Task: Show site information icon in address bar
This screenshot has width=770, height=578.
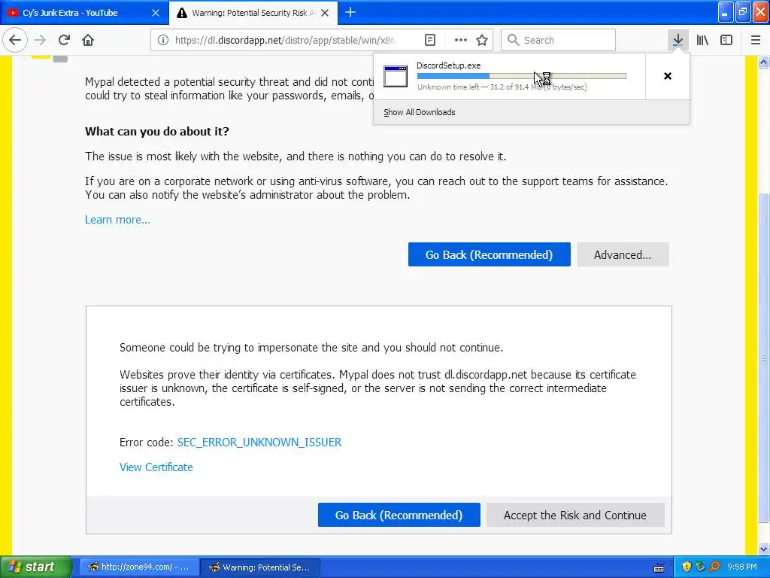Action: 163,40
